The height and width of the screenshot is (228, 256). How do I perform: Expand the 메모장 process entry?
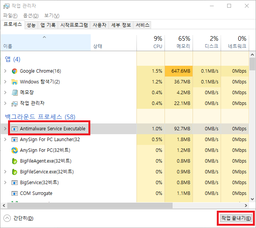(x=5, y=93)
